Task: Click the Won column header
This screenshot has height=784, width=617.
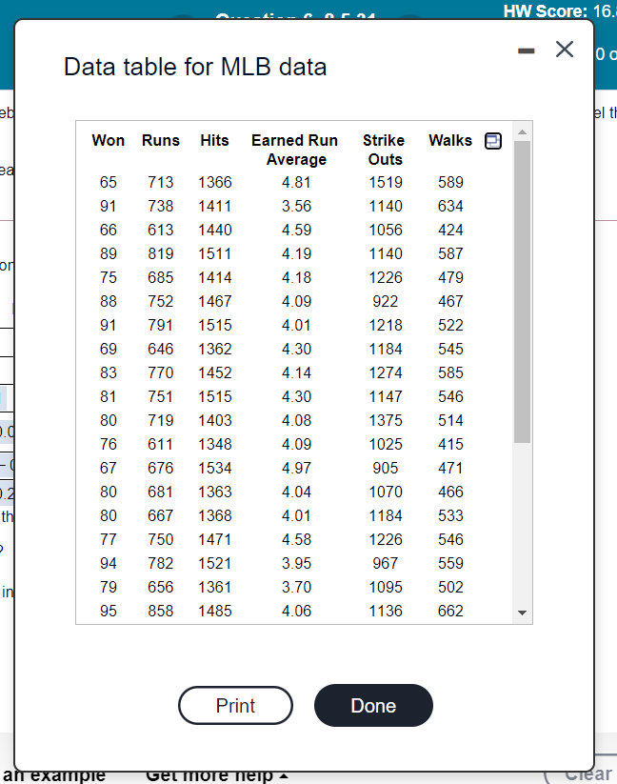Action: 108,140
